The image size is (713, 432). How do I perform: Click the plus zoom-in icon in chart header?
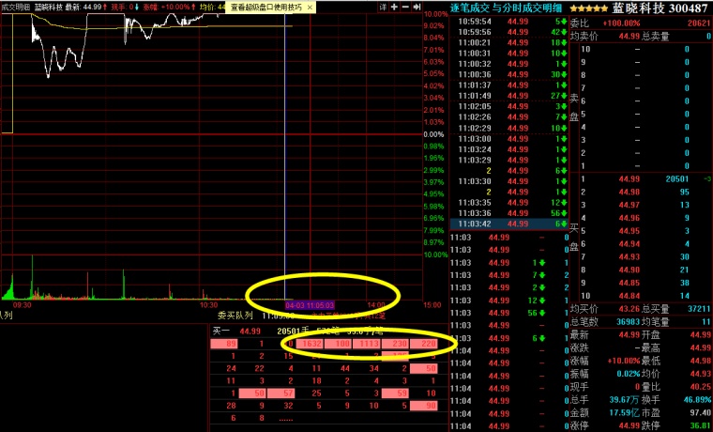tap(394, 7)
